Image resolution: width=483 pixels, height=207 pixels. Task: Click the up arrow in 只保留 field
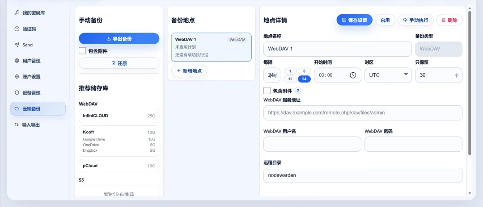click(457, 75)
